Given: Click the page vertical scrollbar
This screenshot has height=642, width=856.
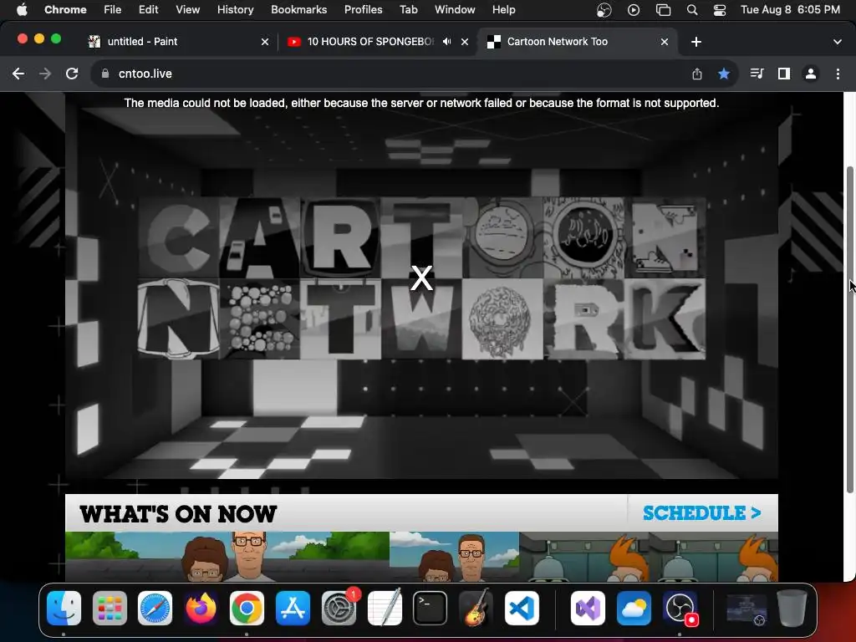Looking at the screenshot, I should click(x=849, y=329).
